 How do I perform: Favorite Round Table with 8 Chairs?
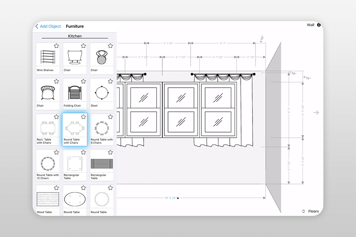point(111,117)
